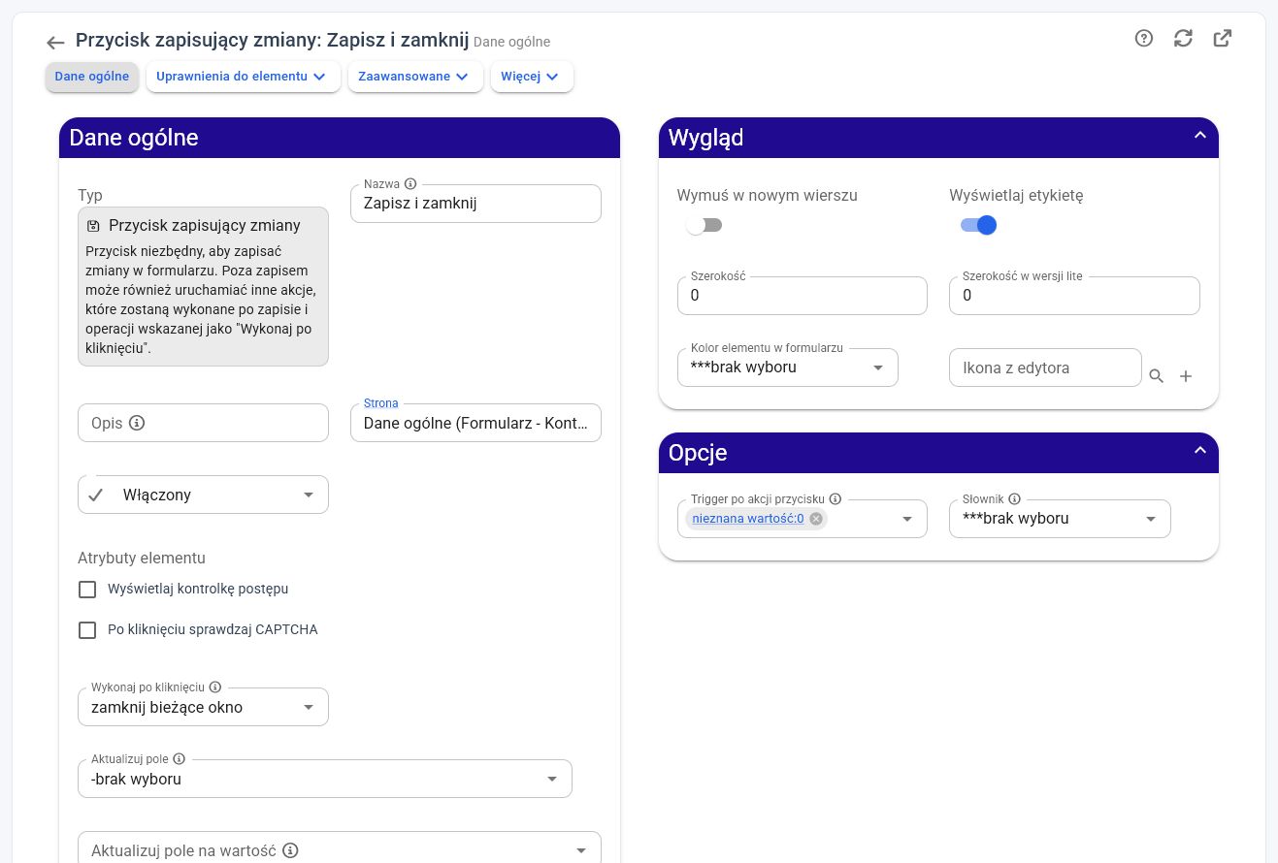Click the Nazwa input field

(475, 204)
